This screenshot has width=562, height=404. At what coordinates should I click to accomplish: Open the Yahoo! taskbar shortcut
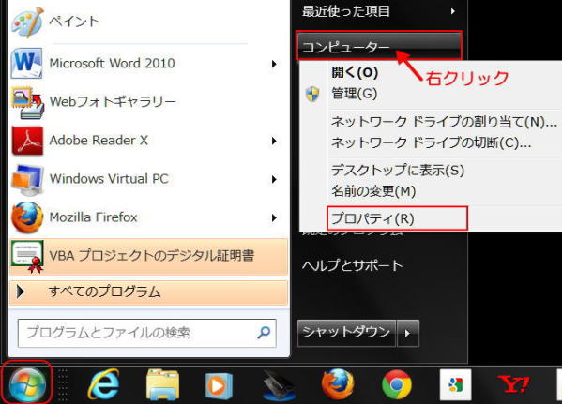coord(513,384)
